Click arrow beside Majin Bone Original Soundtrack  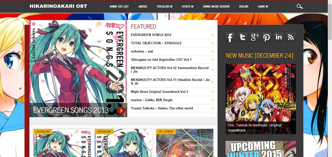pyautogui.click(x=212, y=92)
